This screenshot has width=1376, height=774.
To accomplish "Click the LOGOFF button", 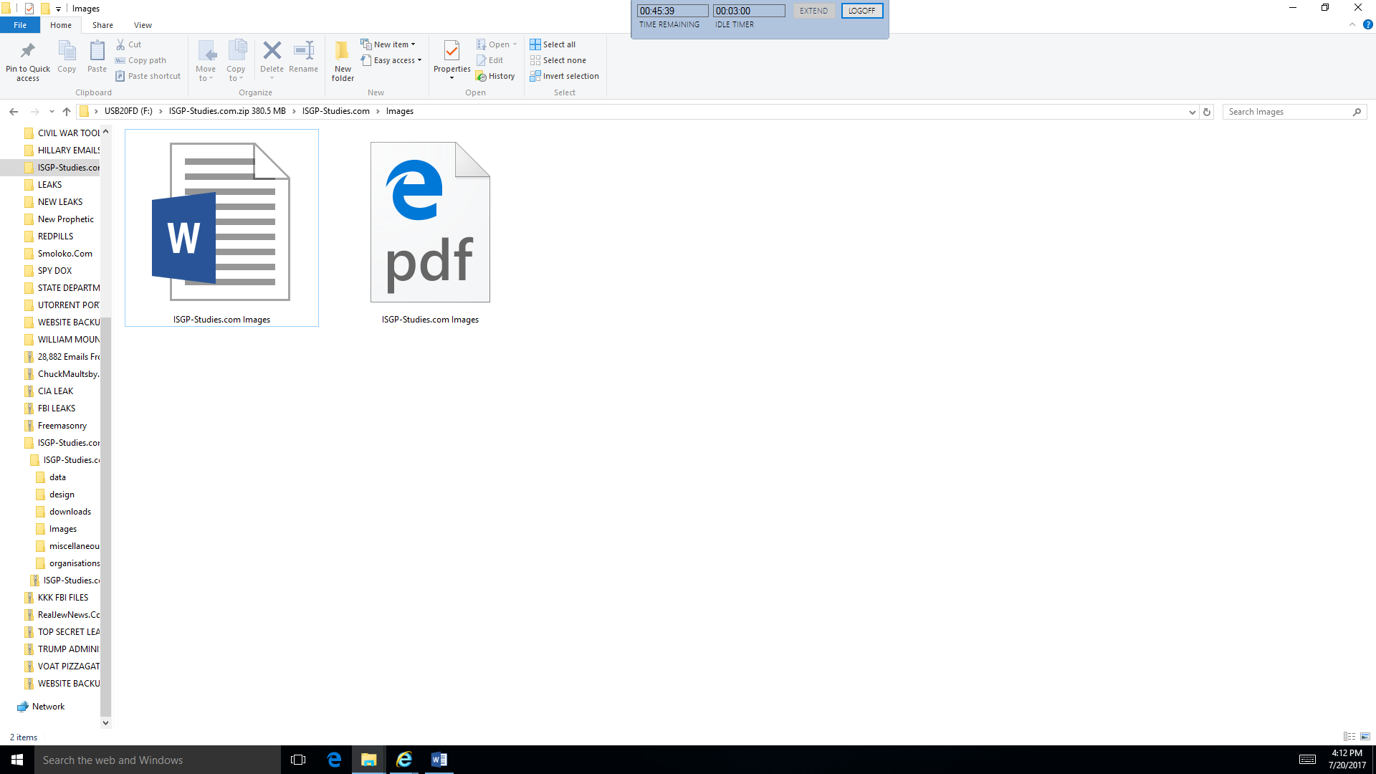I will click(861, 11).
